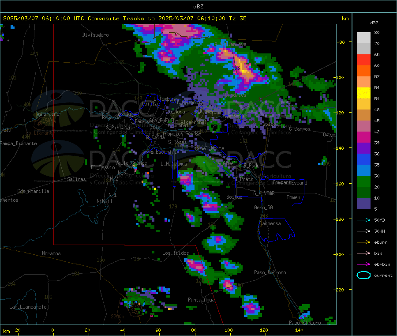This screenshot has height=336, width=397.
Task: Click the 'Tz 35' threshold text
Action: click(237, 18)
